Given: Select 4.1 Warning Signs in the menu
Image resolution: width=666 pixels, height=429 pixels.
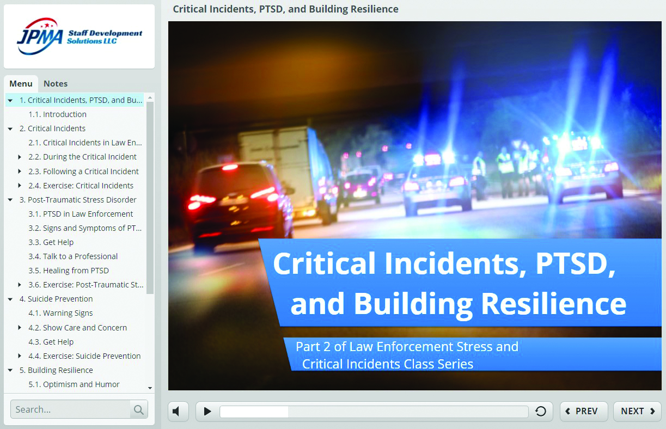Looking at the screenshot, I should click(68, 313).
